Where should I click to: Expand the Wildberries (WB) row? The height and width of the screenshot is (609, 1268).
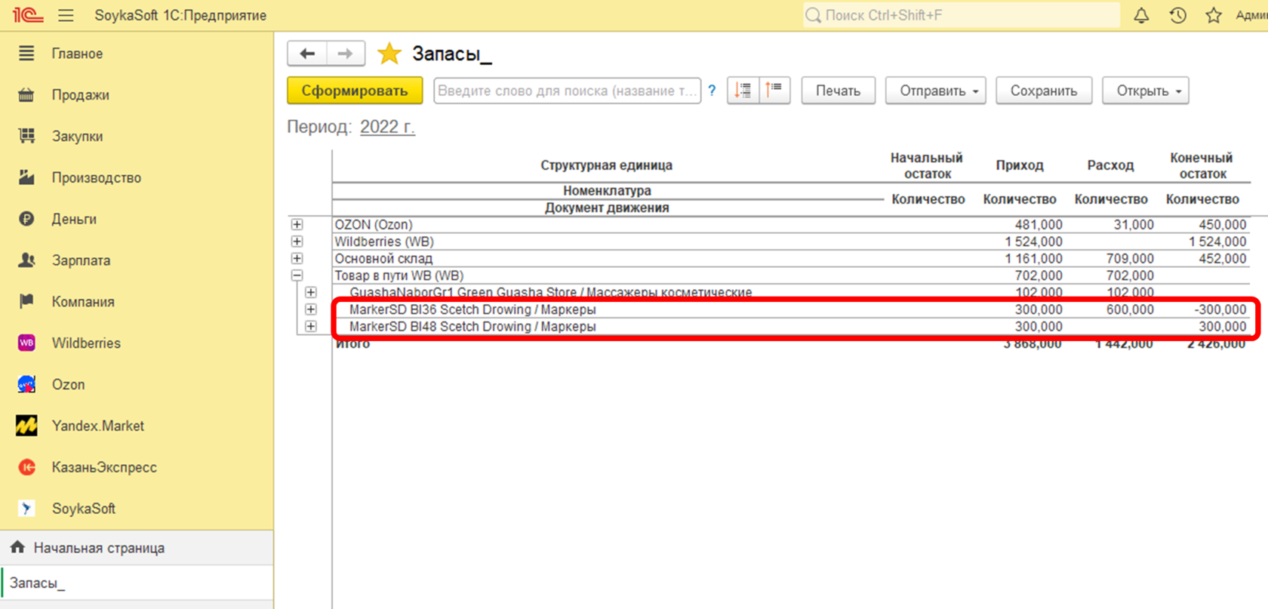297,241
